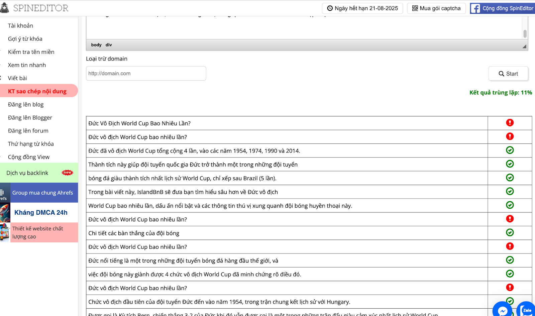Click green check icon for 'World Cup bao nhiêu lần, dấu ấn' row

(510, 205)
